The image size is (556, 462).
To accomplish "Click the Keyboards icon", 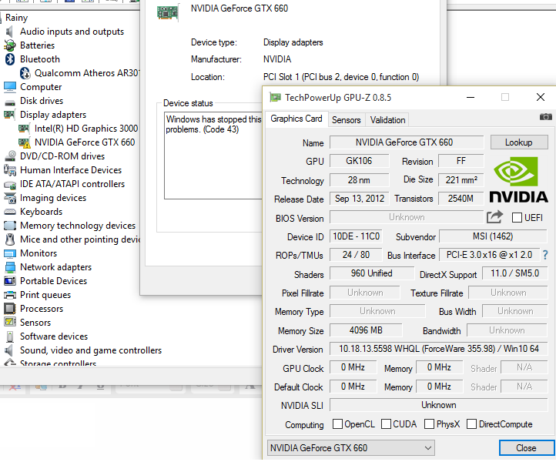I will tap(9, 212).
